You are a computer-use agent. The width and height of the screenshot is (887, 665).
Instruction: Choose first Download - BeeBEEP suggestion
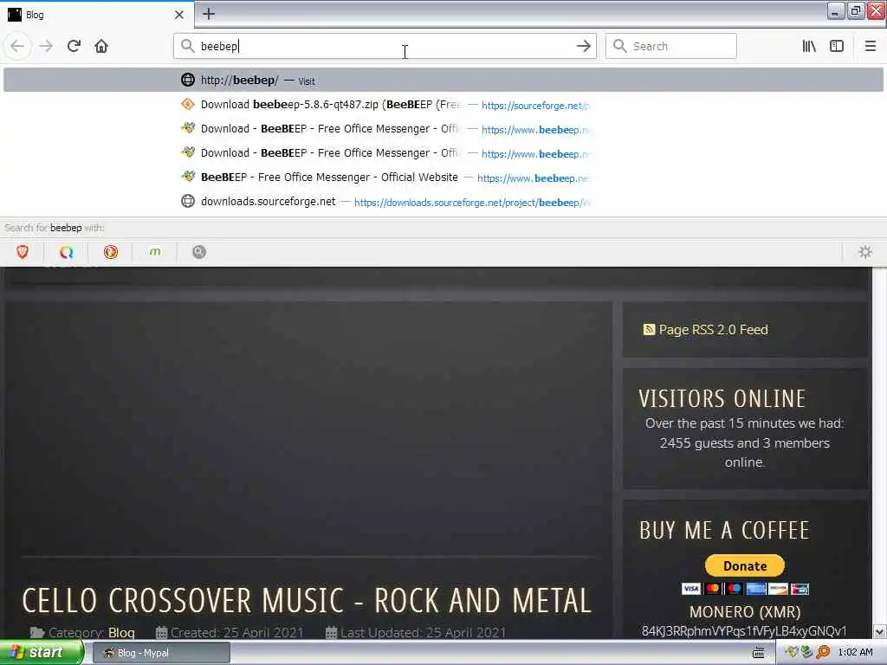(443, 129)
